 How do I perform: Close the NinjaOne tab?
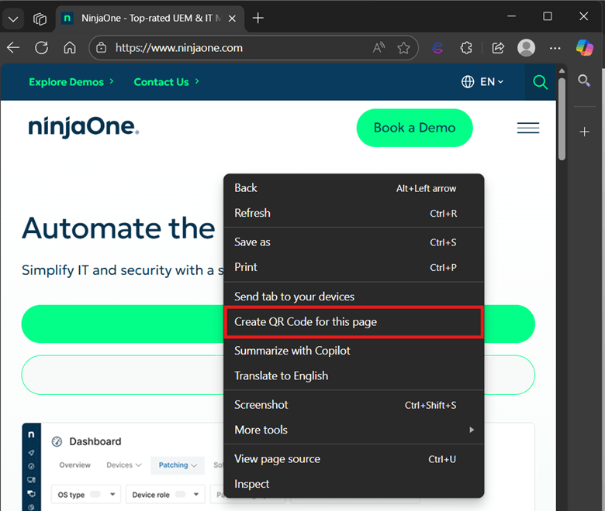click(x=232, y=19)
